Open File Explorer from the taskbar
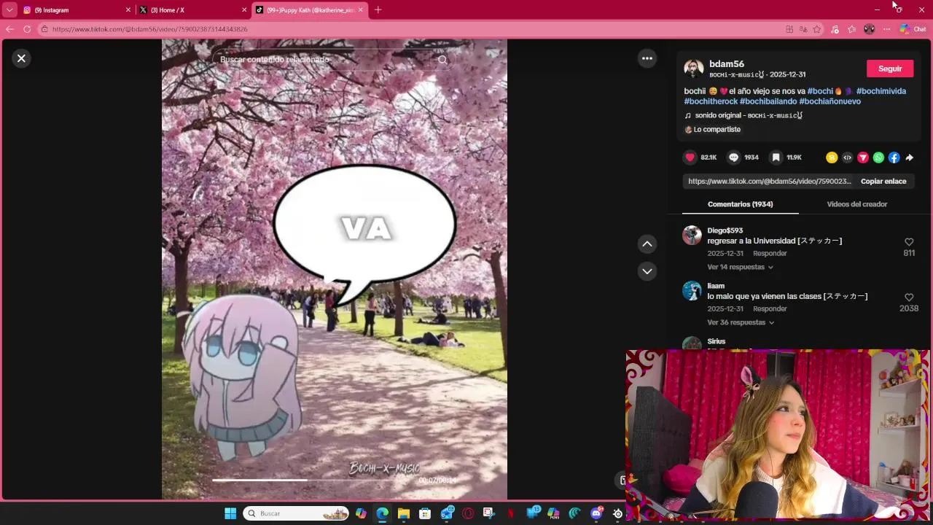 [404, 513]
